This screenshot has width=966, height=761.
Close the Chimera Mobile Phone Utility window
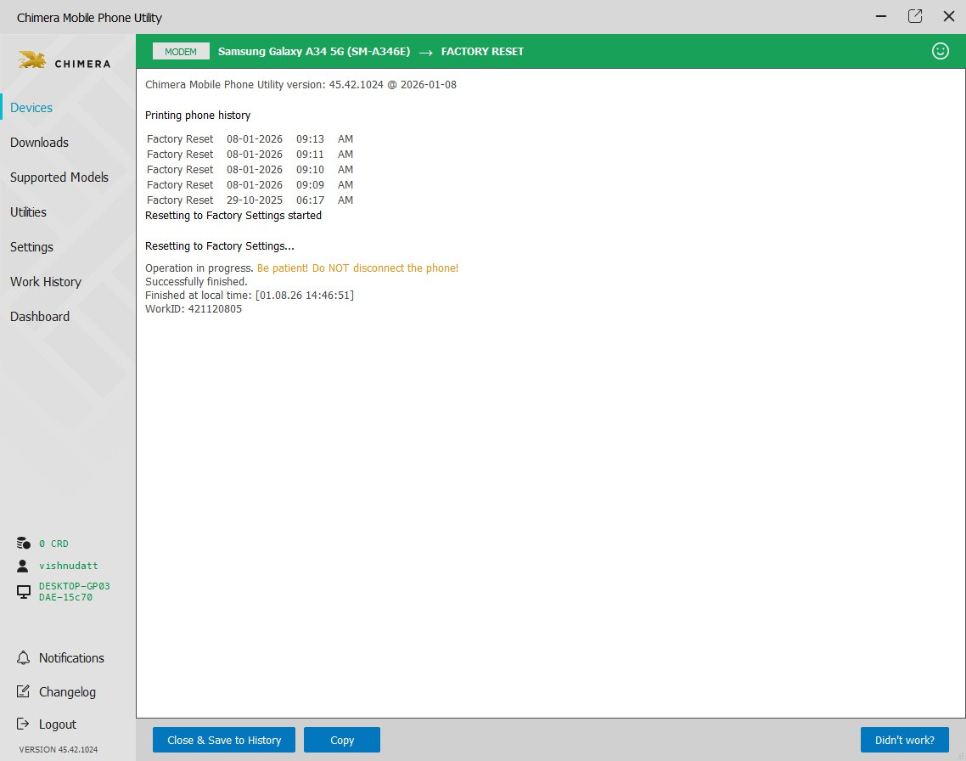click(x=949, y=17)
